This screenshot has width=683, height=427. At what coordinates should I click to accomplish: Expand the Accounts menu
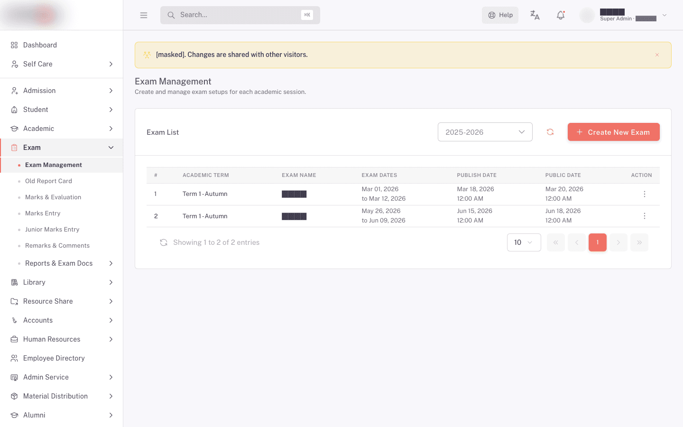(x=62, y=320)
